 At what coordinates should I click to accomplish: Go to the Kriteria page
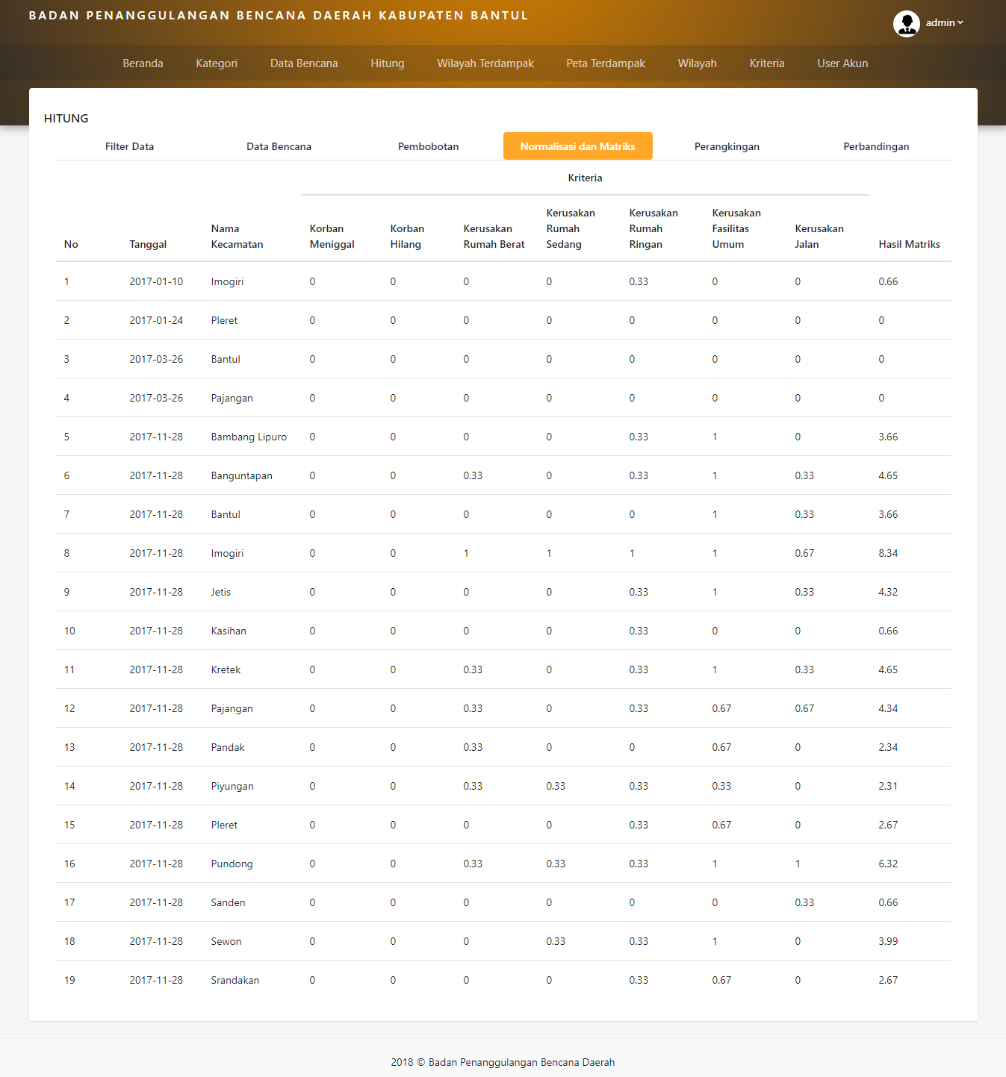(766, 63)
